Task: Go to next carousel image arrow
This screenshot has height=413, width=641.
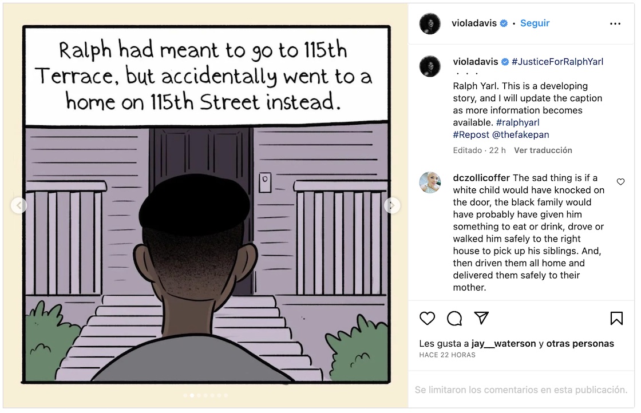Action: coord(392,205)
